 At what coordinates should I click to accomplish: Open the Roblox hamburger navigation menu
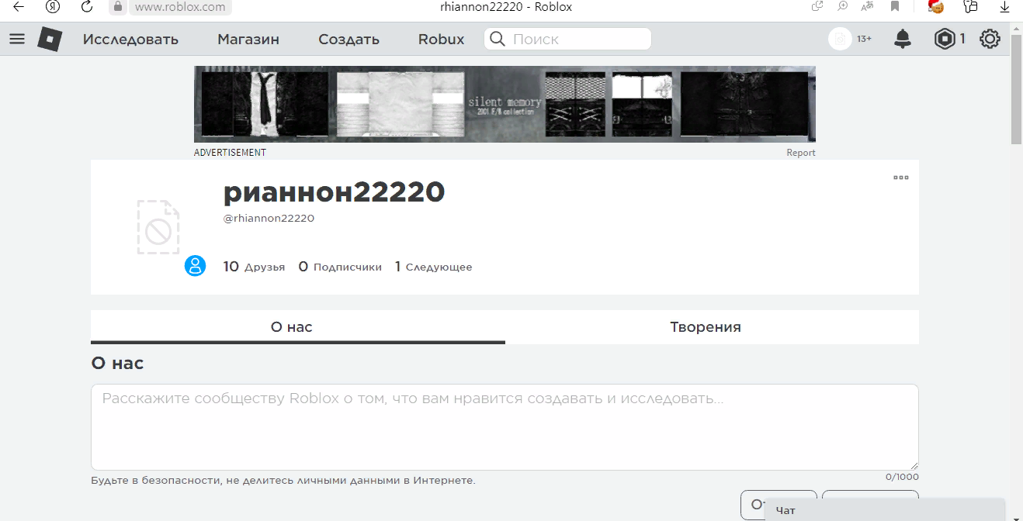coord(17,39)
